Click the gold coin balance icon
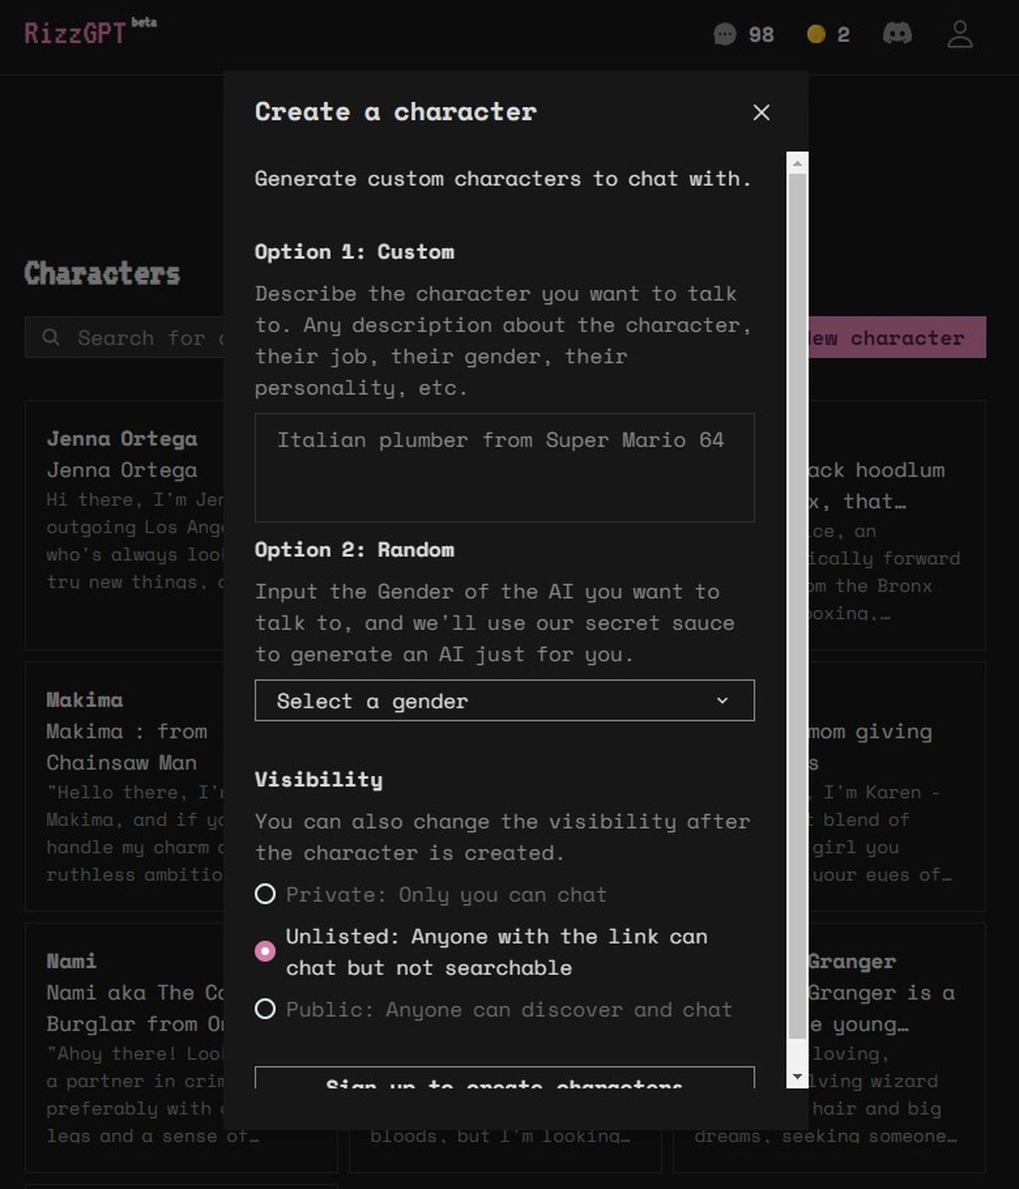Image resolution: width=1019 pixels, height=1189 pixels. click(816, 34)
